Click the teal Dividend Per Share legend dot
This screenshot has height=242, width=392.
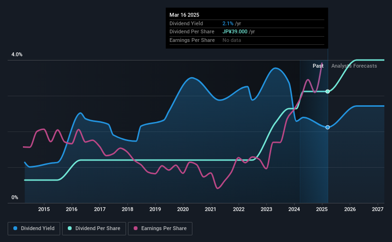pyautogui.click(x=70, y=228)
